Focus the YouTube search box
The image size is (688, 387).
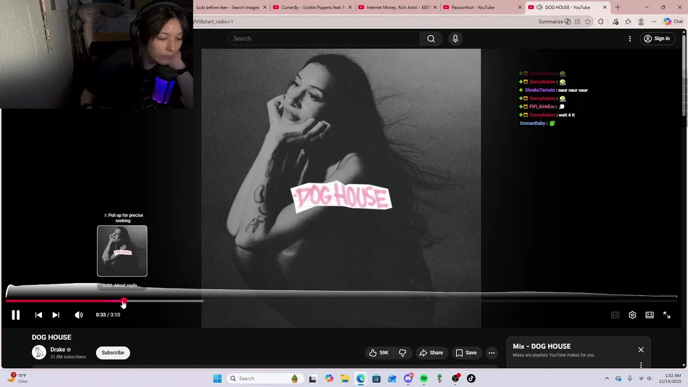point(324,39)
